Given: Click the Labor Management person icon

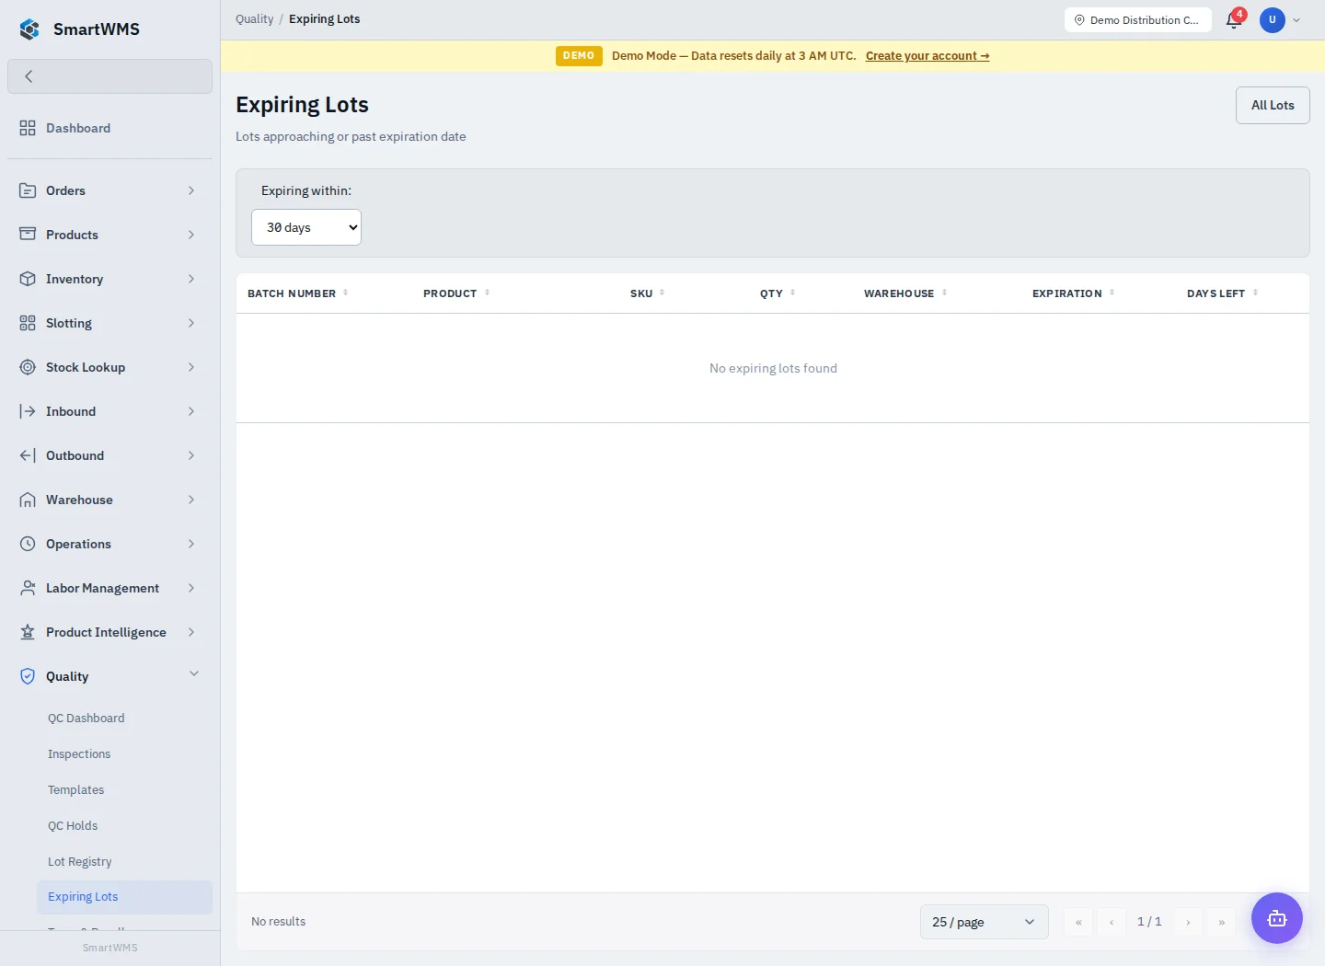Looking at the screenshot, I should (28, 588).
